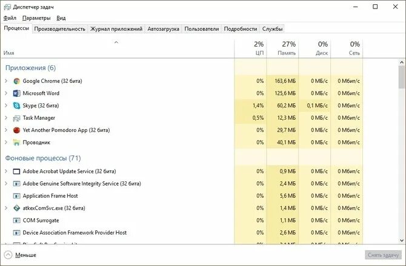Collapse details with the Меньше button
The image size is (406, 266).
pos(21,255)
